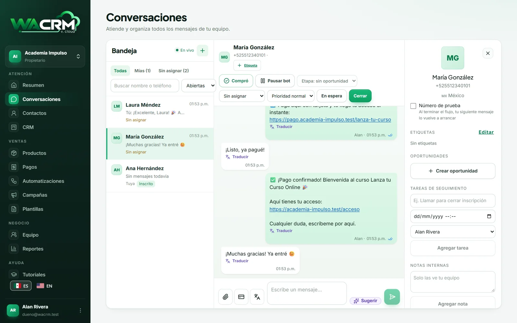Send the message with the arrow button
Viewport: 517px width, 323px height.
pos(392,297)
